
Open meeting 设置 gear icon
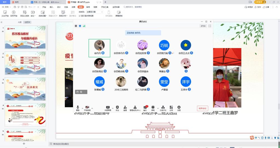point(179,107)
